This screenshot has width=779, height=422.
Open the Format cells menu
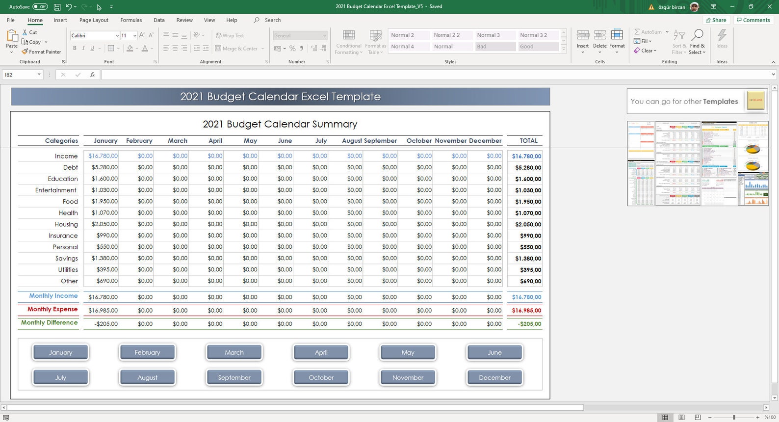coord(617,41)
